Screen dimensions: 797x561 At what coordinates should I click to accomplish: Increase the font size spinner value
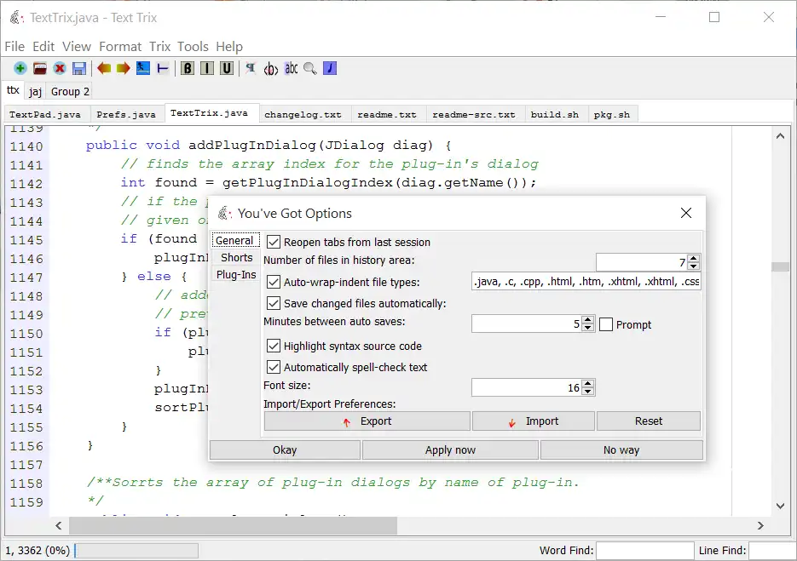coord(588,384)
